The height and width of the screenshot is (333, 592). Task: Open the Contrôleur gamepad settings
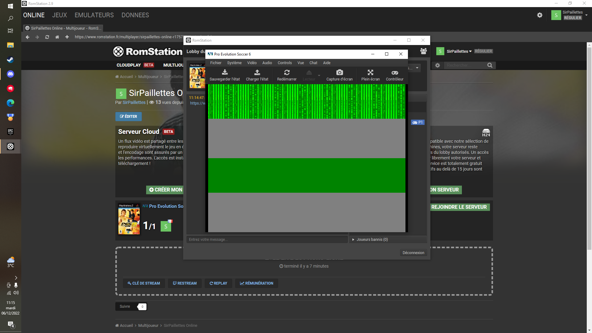(x=395, y=72)
